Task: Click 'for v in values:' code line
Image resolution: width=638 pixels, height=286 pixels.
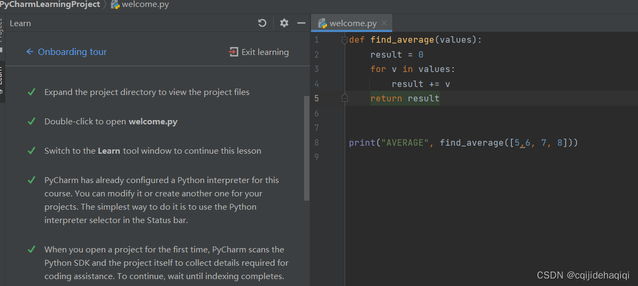Action: [x=413, y=69]
